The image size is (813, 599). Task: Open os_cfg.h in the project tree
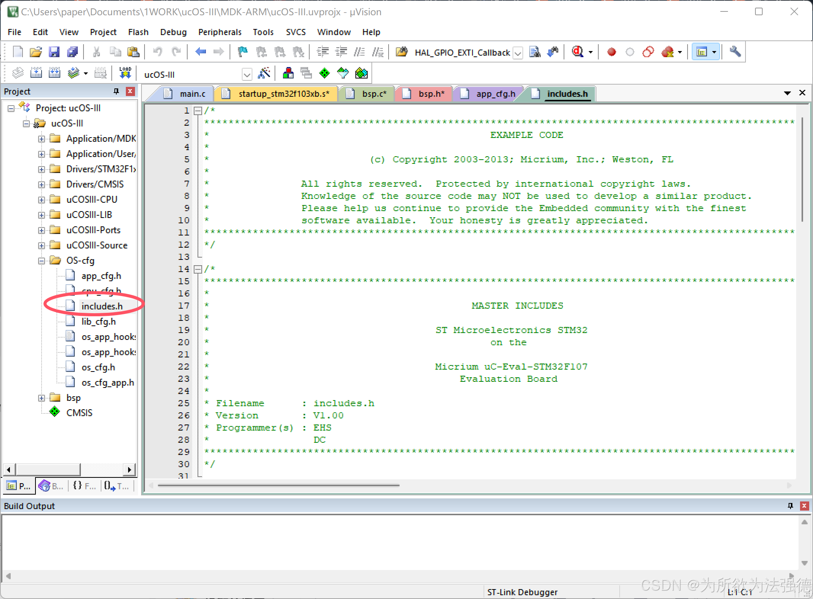pos(98,367)
